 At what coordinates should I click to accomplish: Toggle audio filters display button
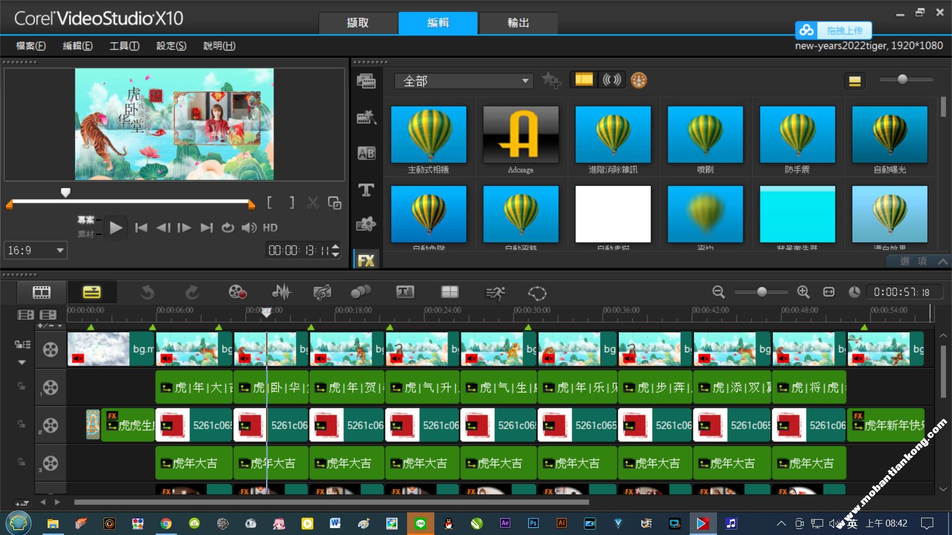click(612, 80)
